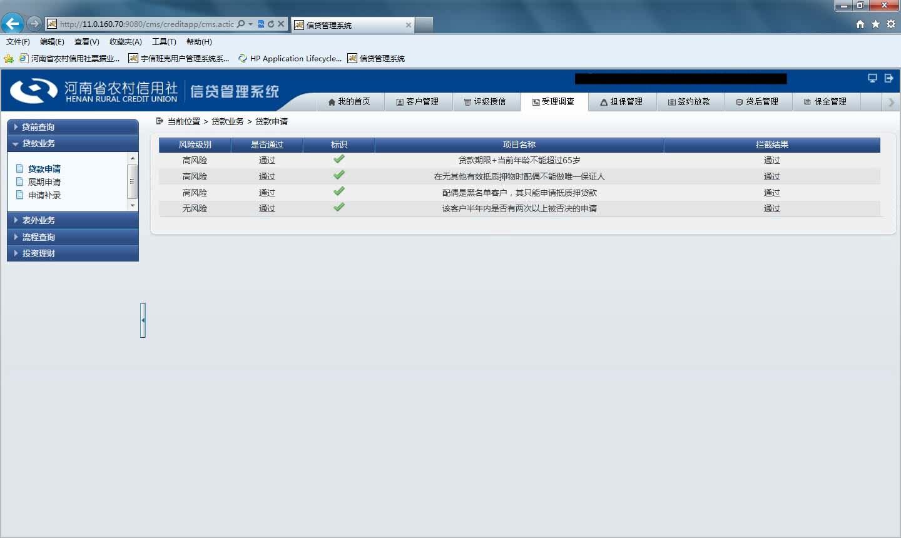This screenshot has height=538, width=901.
Task: Open browser tools gear icon
Action: click(x=890, y=24)
